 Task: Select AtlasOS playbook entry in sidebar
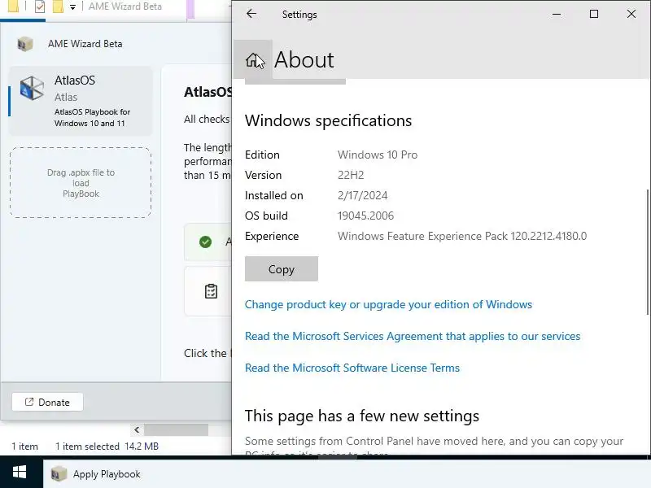click(81, 101)
